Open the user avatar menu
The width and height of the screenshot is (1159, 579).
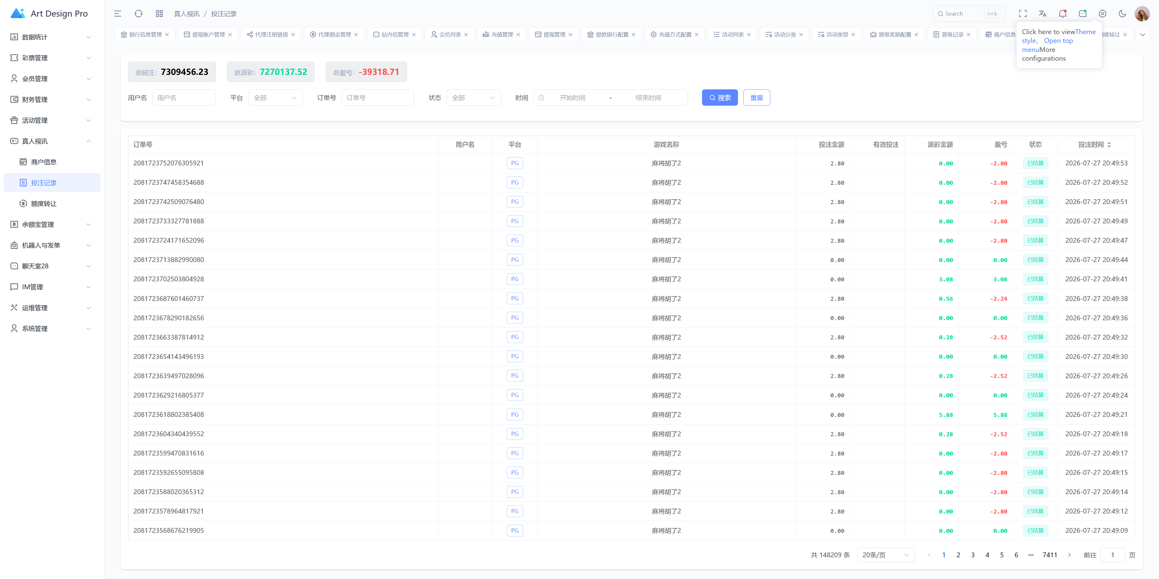pos(1142,14)
